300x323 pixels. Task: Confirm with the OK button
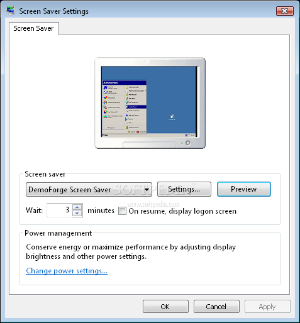point(165,307)
